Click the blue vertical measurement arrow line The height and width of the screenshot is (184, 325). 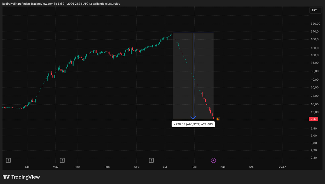coord(193,76)
